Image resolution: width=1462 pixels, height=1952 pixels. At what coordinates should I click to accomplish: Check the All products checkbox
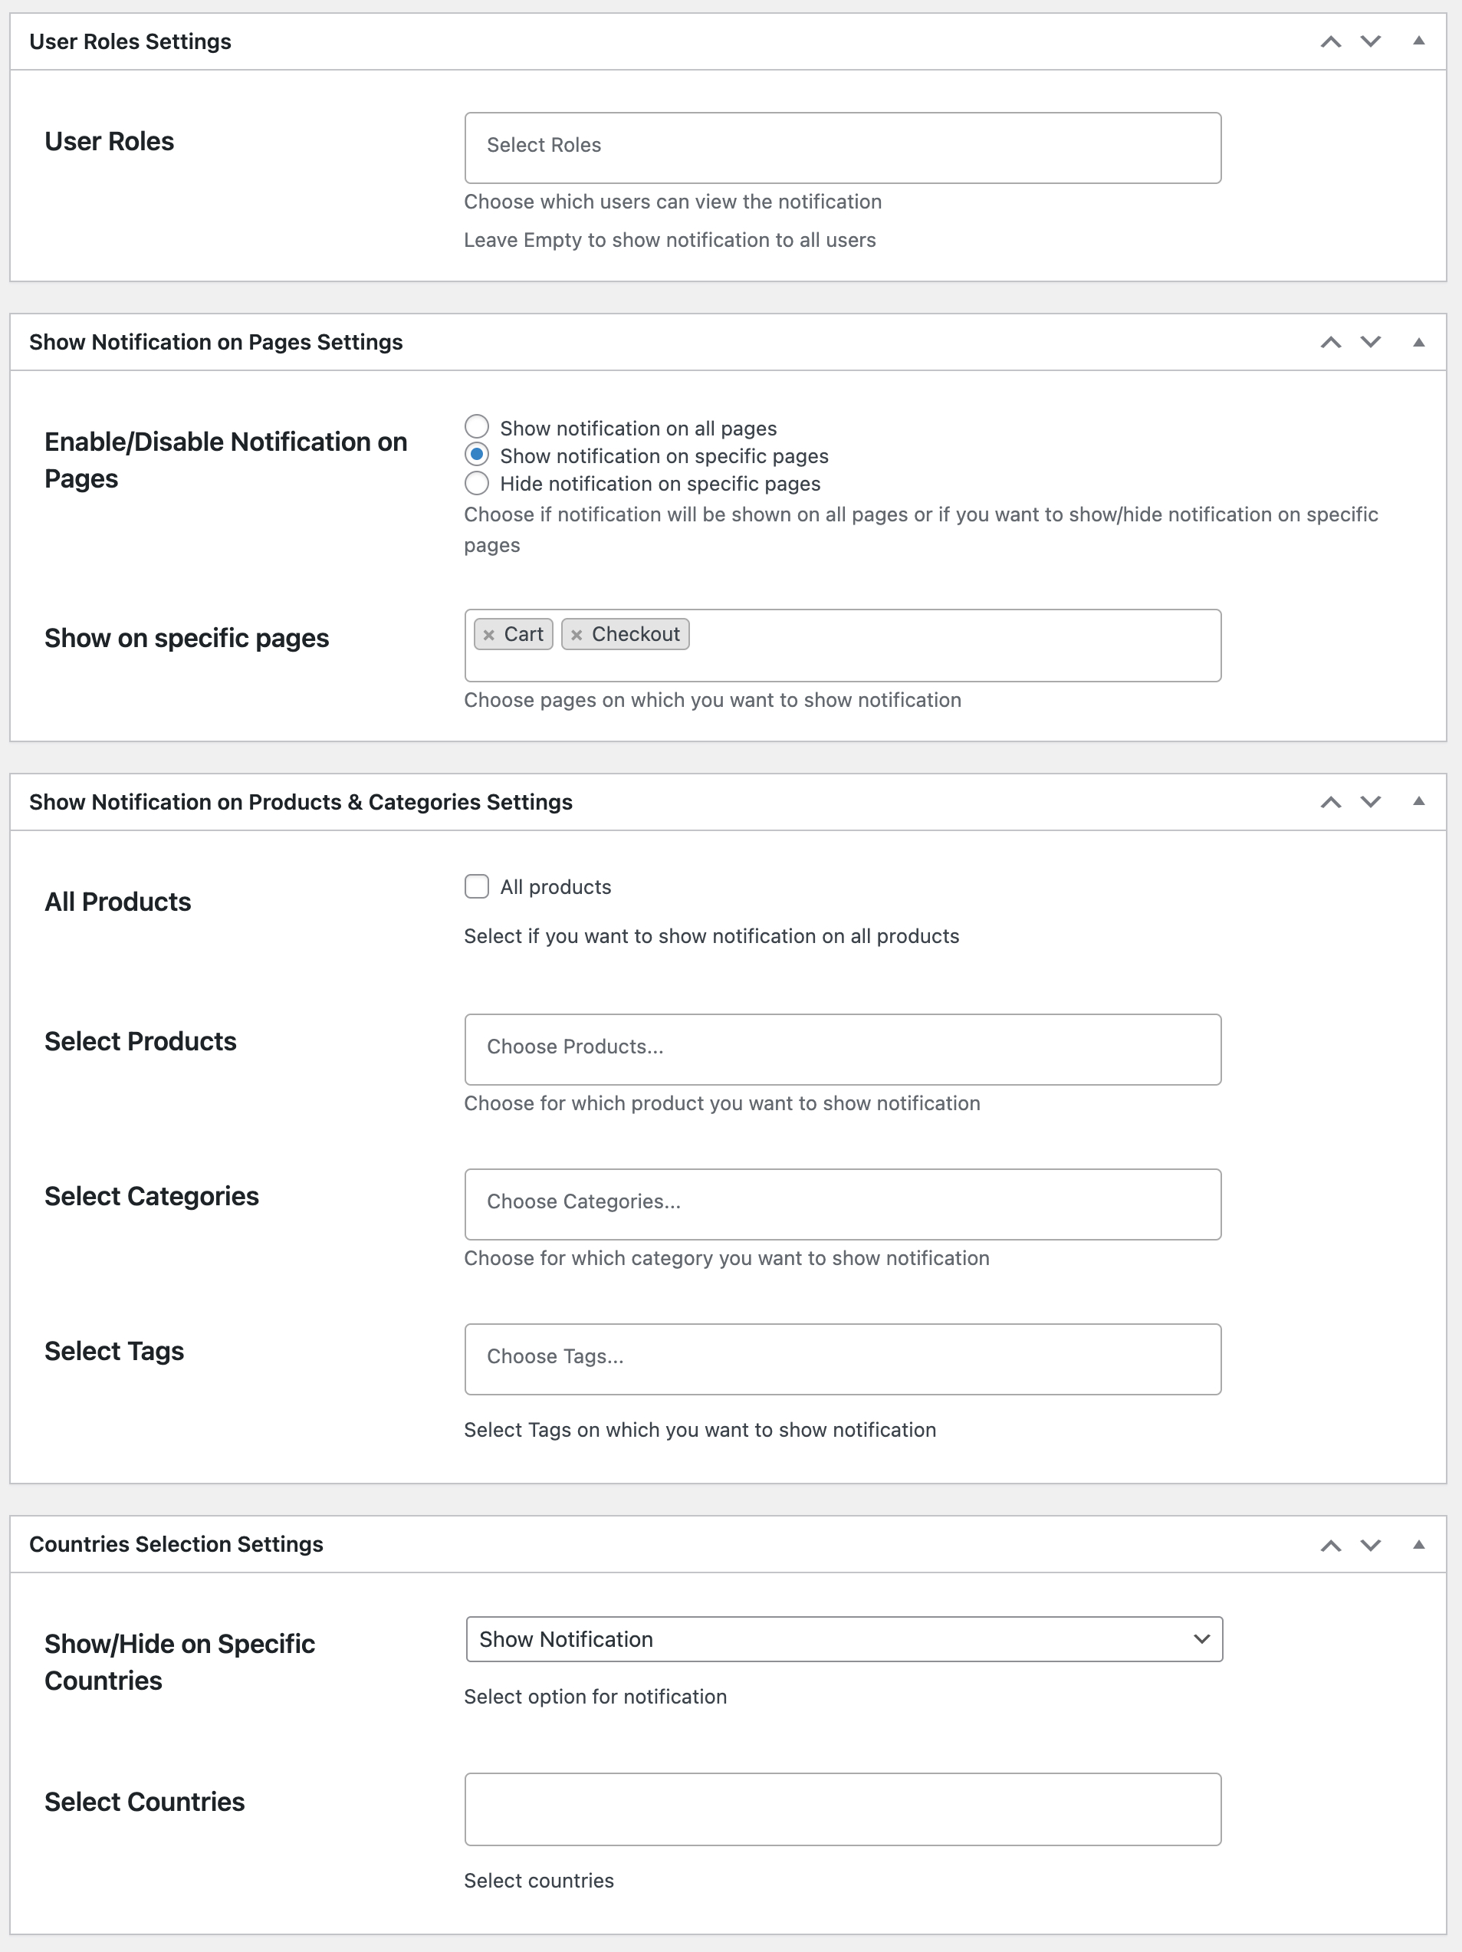coord(476,886)
